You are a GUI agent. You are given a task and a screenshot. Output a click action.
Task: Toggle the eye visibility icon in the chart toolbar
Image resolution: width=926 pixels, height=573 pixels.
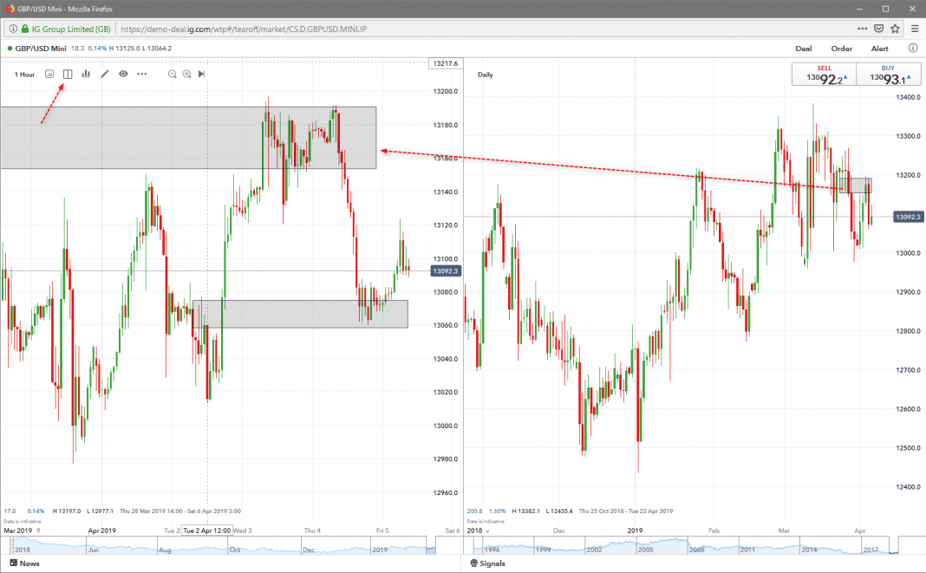[123, 75]
